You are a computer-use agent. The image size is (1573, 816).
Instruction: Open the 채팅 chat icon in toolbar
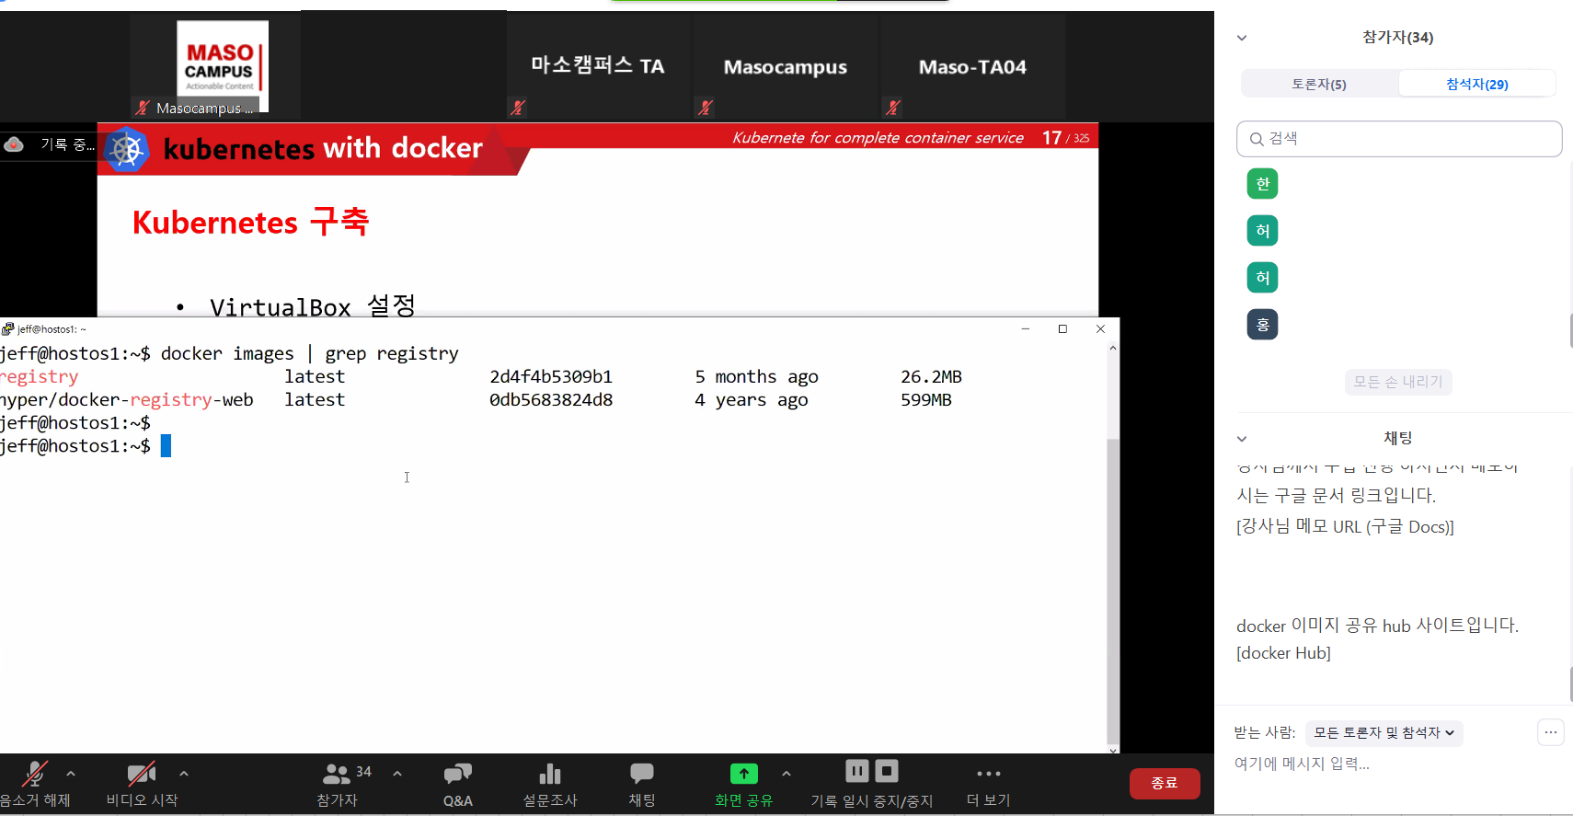click(x=641, y=775)
